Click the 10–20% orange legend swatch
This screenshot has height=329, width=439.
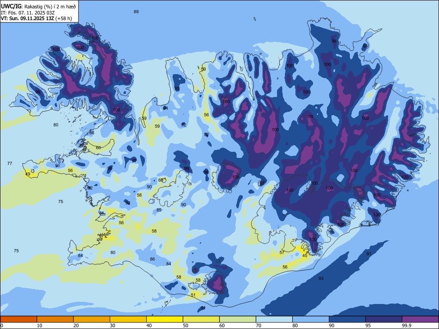[x=55, y=319]
